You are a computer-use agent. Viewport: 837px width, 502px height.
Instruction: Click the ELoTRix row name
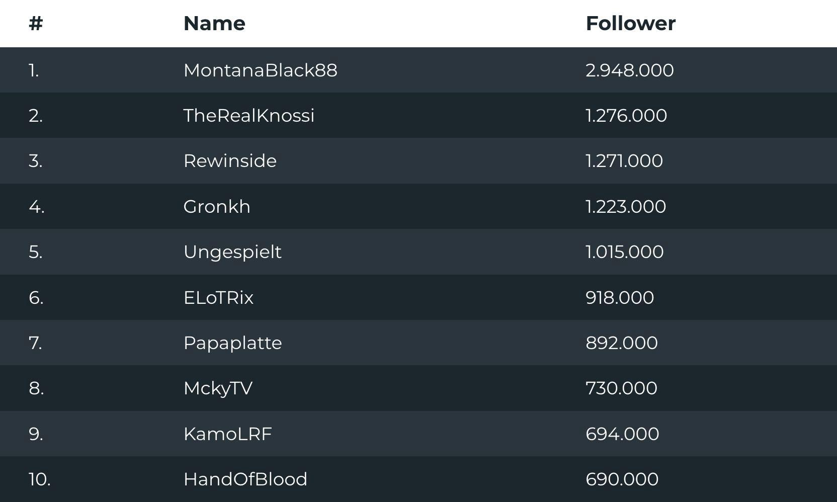[218, 298]
